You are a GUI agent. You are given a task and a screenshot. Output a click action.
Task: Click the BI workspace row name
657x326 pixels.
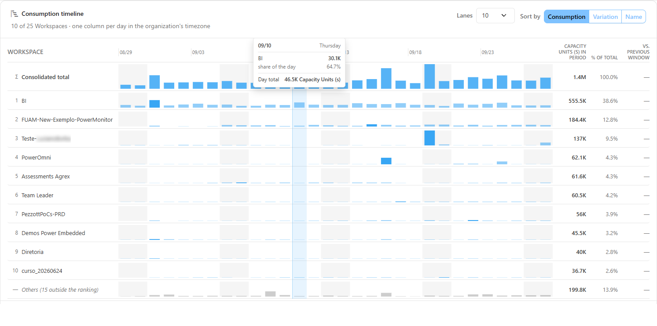click(24, 101)
